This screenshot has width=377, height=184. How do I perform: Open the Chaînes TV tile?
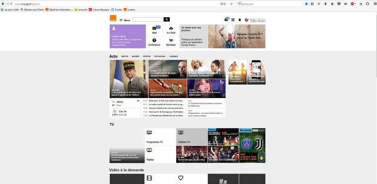click(192, 137)
